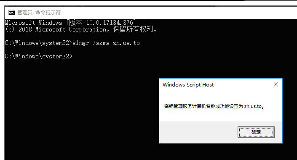Click the first C:\Windows\system32> prompt path
The width and height of the screenshot is (297, 160).
click(x=39, y=43)
